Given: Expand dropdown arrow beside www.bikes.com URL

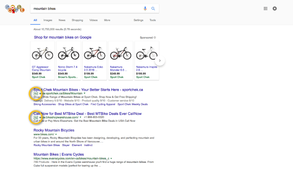Looking at the screenshot, I should pyautogui.click(x=56, y=134).
